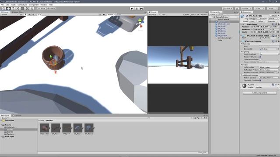Click the cloud services icon
280x157 pixels.
pos(237,9)
